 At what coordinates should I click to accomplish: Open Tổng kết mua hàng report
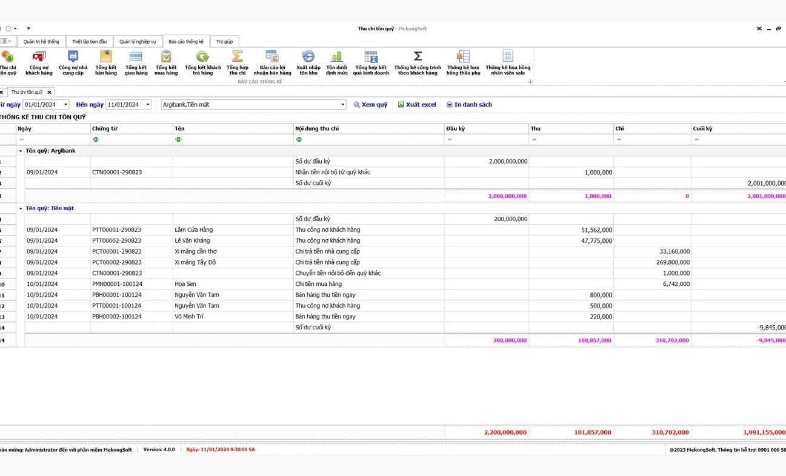[166, 62]
